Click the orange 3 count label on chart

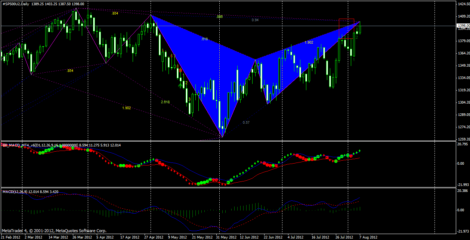[x=189, y=99]
